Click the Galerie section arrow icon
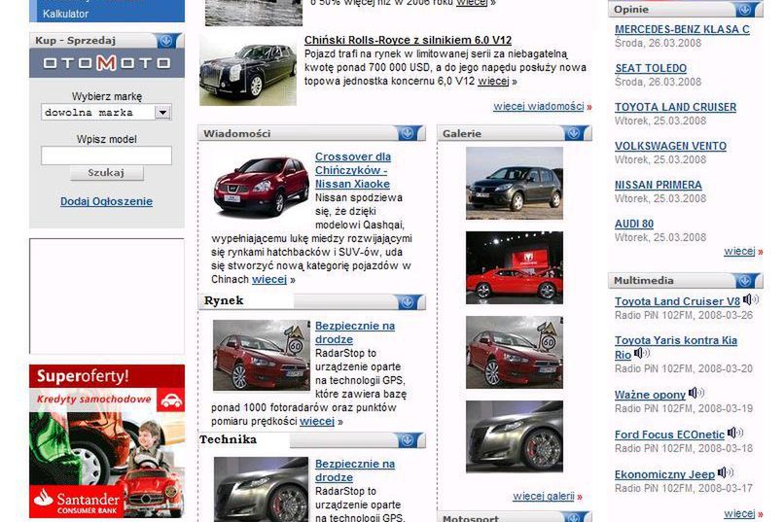Screen dimensions: 784x522 click(574, 133)
